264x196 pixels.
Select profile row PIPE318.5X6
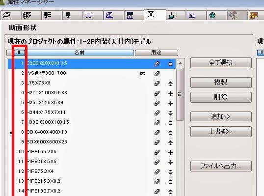click(92, 162)
